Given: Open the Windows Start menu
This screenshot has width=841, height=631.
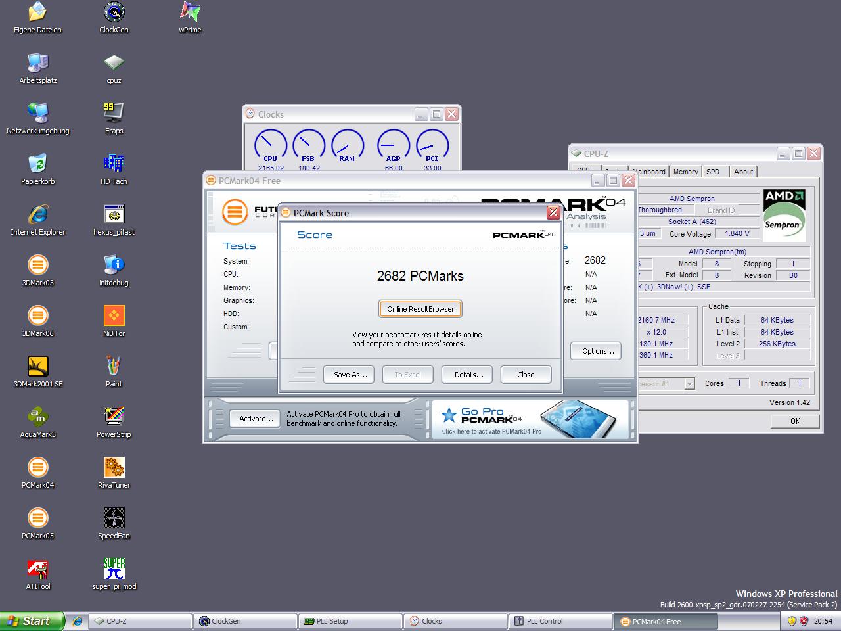Looking at the screenshot, I should (32, 621).
